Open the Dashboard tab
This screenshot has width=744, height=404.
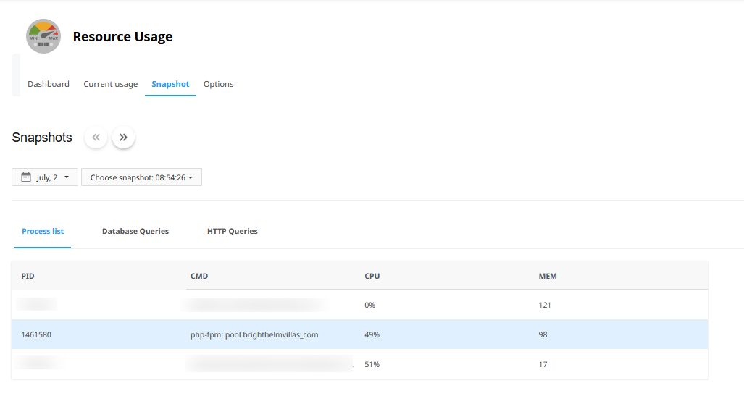point(49,84)
